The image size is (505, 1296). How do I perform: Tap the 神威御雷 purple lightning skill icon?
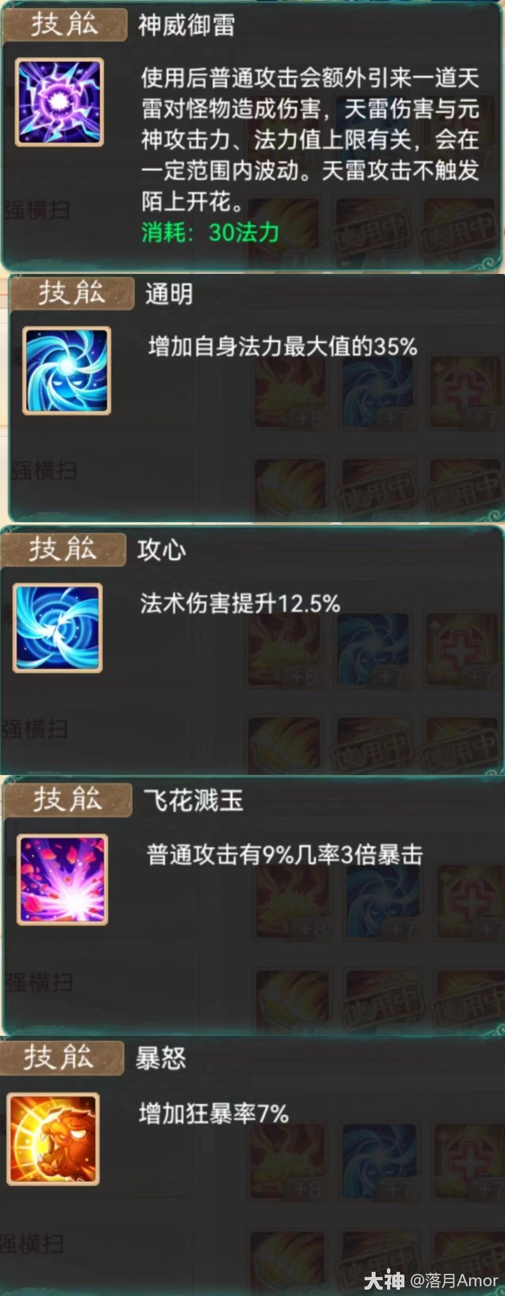click(x=59, y=102)
